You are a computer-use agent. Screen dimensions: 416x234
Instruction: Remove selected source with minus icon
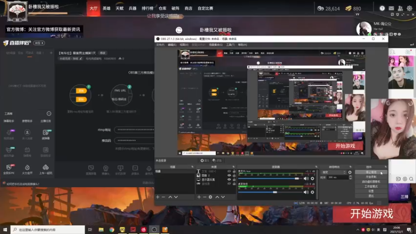pos(204,197)
